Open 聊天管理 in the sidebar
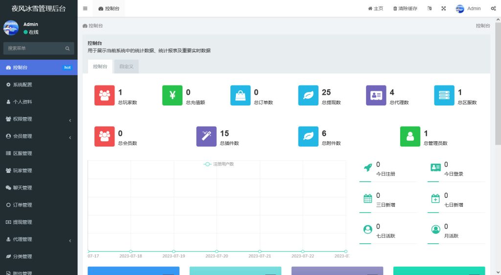Viewport: 501px width, 275px height. 39,188
